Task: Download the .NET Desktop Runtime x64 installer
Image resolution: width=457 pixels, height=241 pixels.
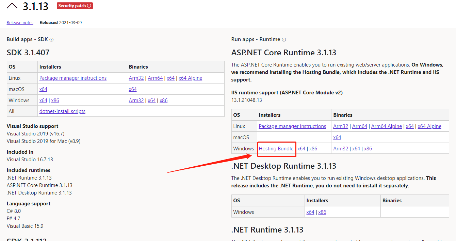Action: 310,211
